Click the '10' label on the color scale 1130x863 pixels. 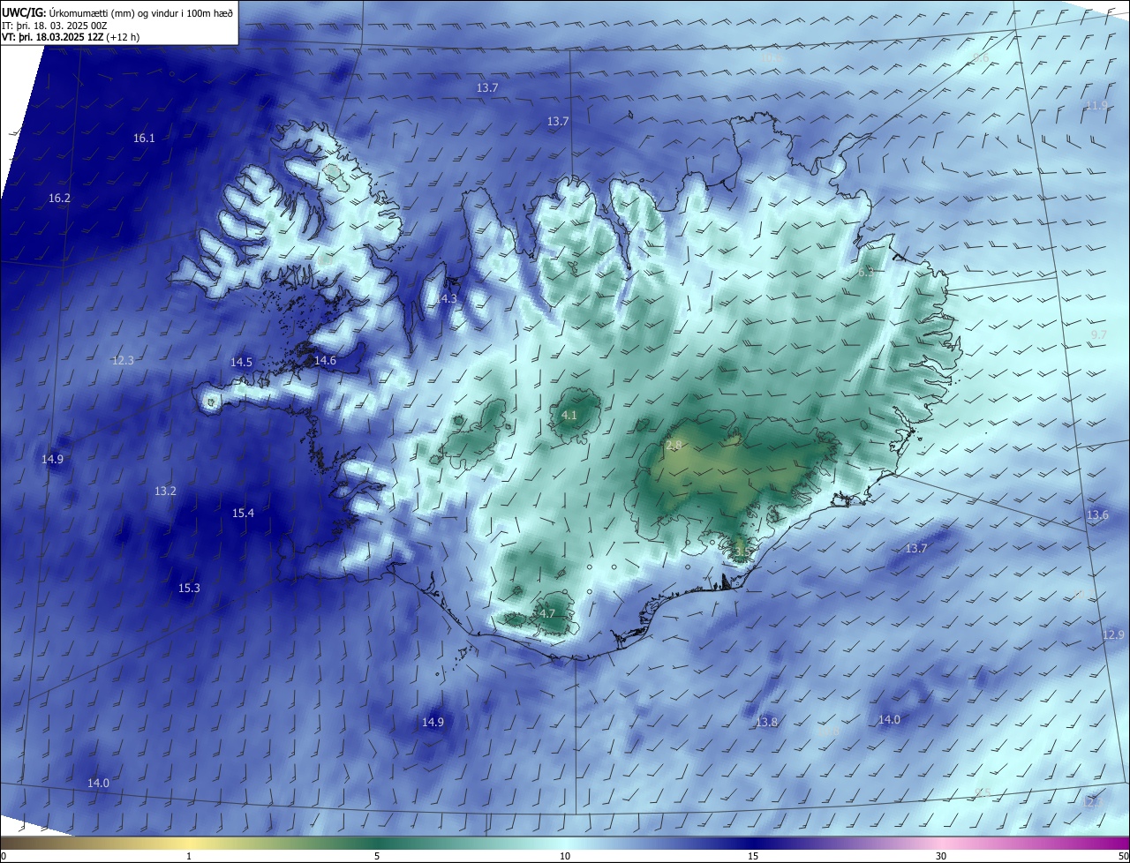coord(565,856)
